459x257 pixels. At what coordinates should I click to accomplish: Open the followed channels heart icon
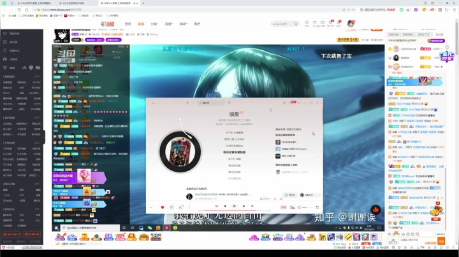pyautogui.click(x=315, y=23)
